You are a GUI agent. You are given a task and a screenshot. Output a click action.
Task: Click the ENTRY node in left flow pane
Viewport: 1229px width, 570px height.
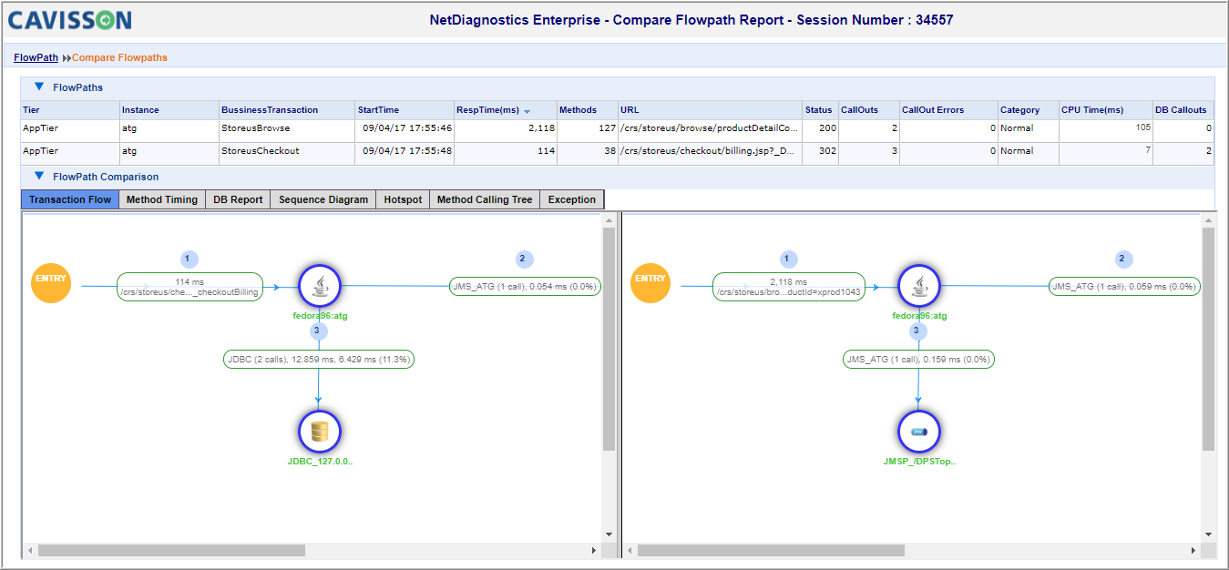pos(51,281)
